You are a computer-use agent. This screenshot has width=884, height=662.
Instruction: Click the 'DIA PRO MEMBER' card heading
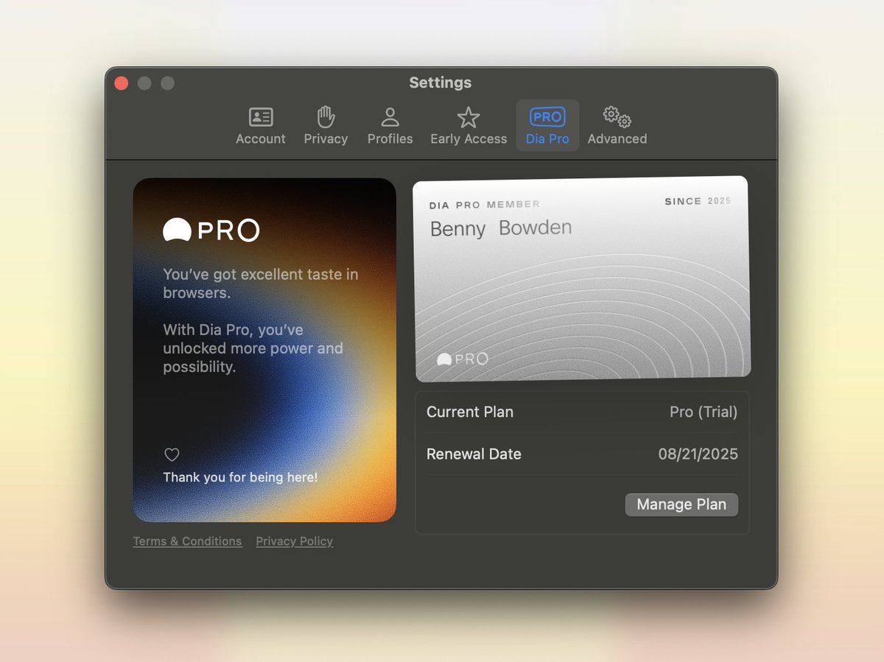(x=485, y=205)
